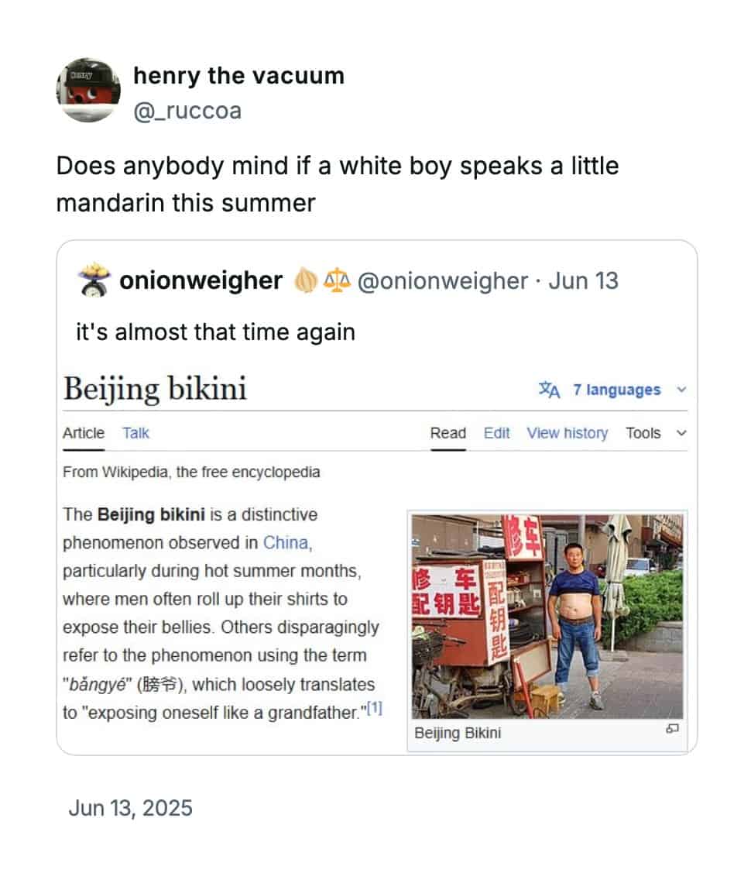Open the @_ruccoa handle link
751x880 pixels.
[187, 111]
